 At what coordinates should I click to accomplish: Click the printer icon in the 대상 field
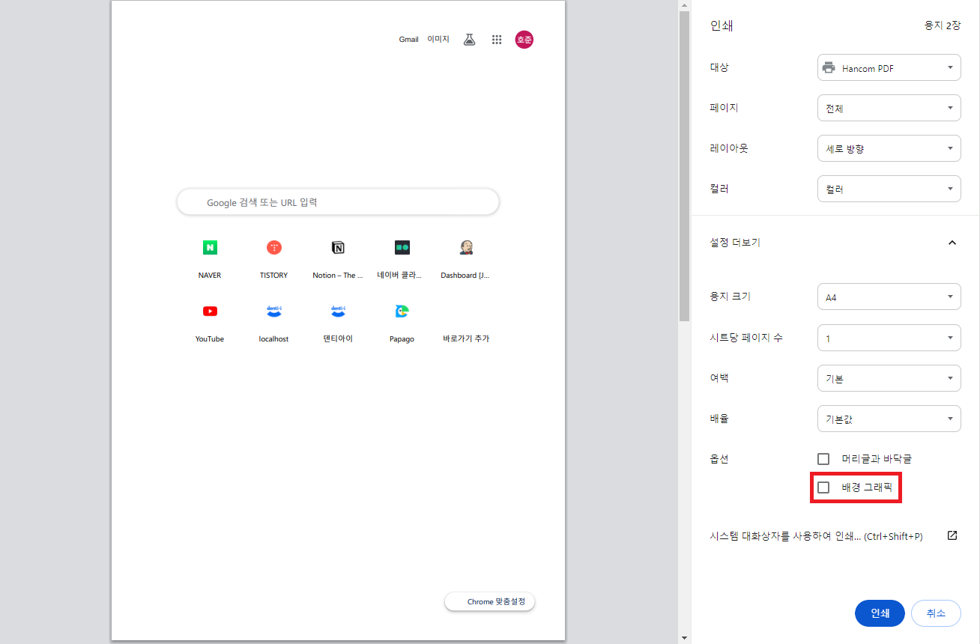coord(829,67)
